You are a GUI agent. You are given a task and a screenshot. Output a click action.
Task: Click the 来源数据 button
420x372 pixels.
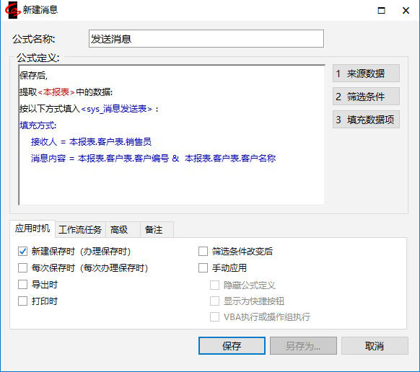366,74
